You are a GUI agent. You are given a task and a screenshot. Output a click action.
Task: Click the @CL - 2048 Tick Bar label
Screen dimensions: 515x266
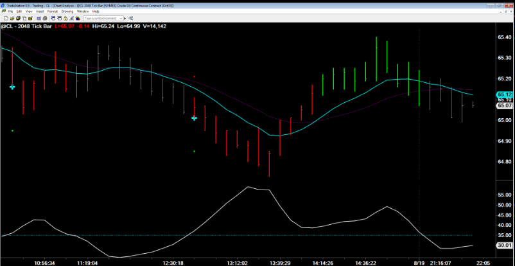(26, 26)
